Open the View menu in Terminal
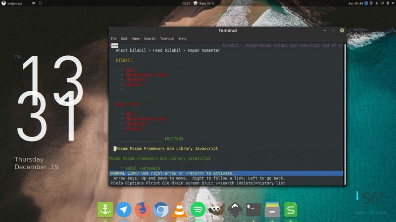 coord(136,38)
